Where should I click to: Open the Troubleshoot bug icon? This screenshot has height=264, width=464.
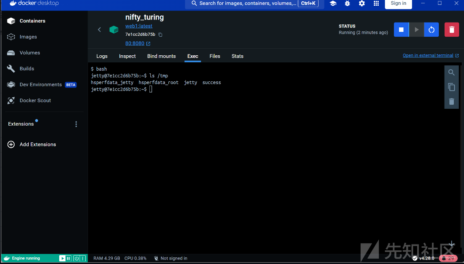point(347,3)
